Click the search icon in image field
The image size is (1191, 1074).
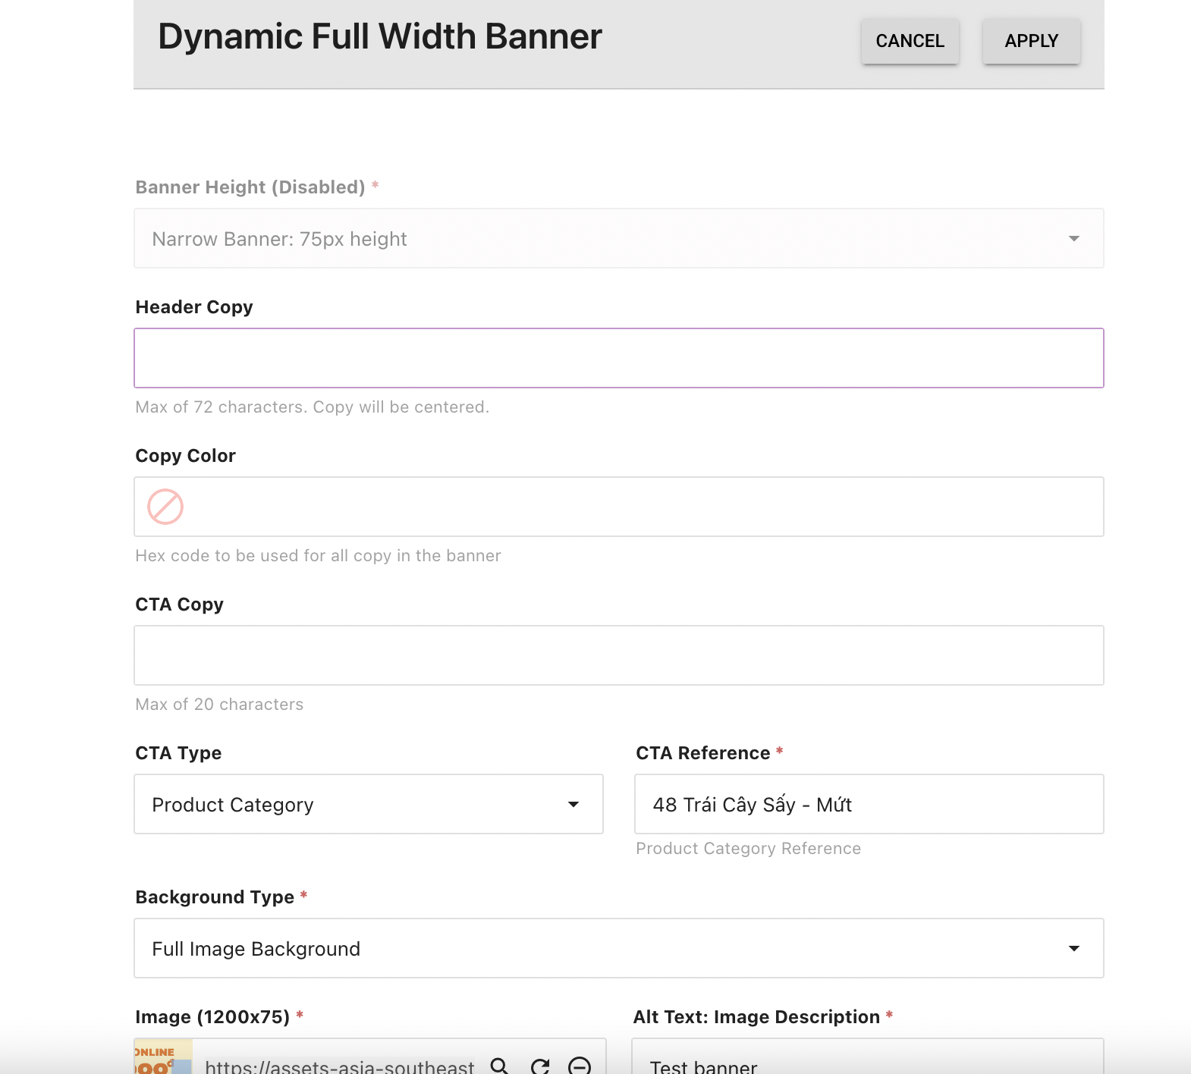tap(499, 1066)
